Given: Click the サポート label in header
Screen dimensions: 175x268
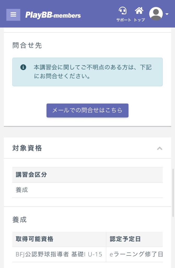Looking at the screenshot, I should click(x=124, y=20).
